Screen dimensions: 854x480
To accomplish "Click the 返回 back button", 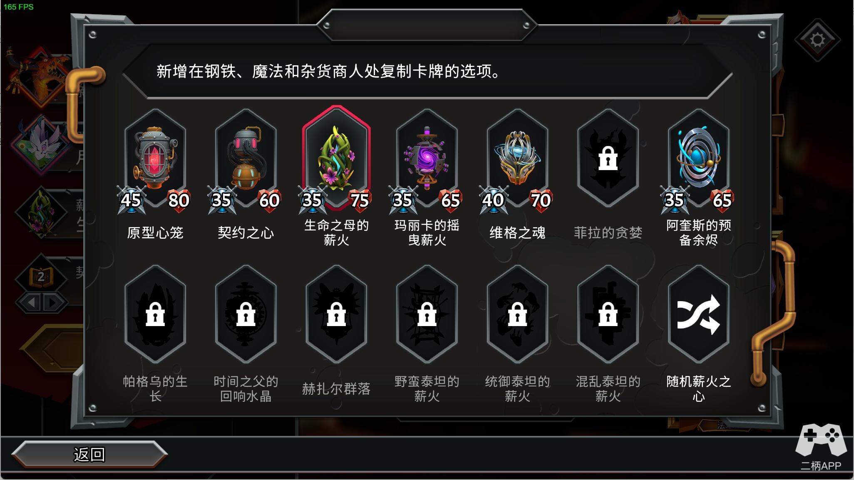I will pos(89,454).
